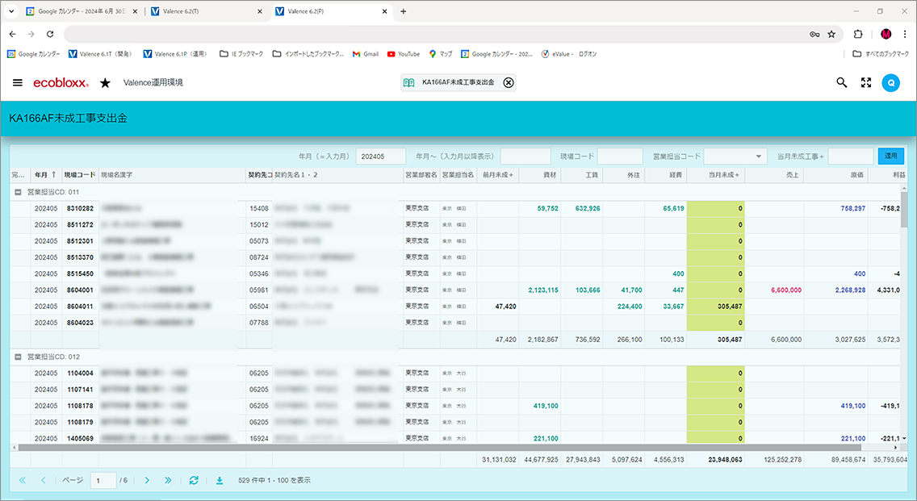Click total 23,948,063 in footer row

725,460
